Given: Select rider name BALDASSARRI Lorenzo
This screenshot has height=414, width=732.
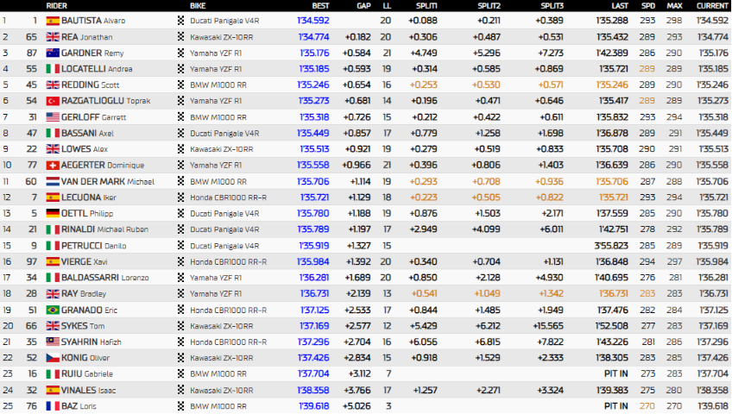Looking at the screenshot, I should click(x=105, y=278).
